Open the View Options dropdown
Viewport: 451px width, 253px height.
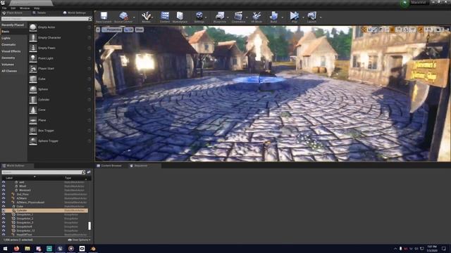click(79, 240)
